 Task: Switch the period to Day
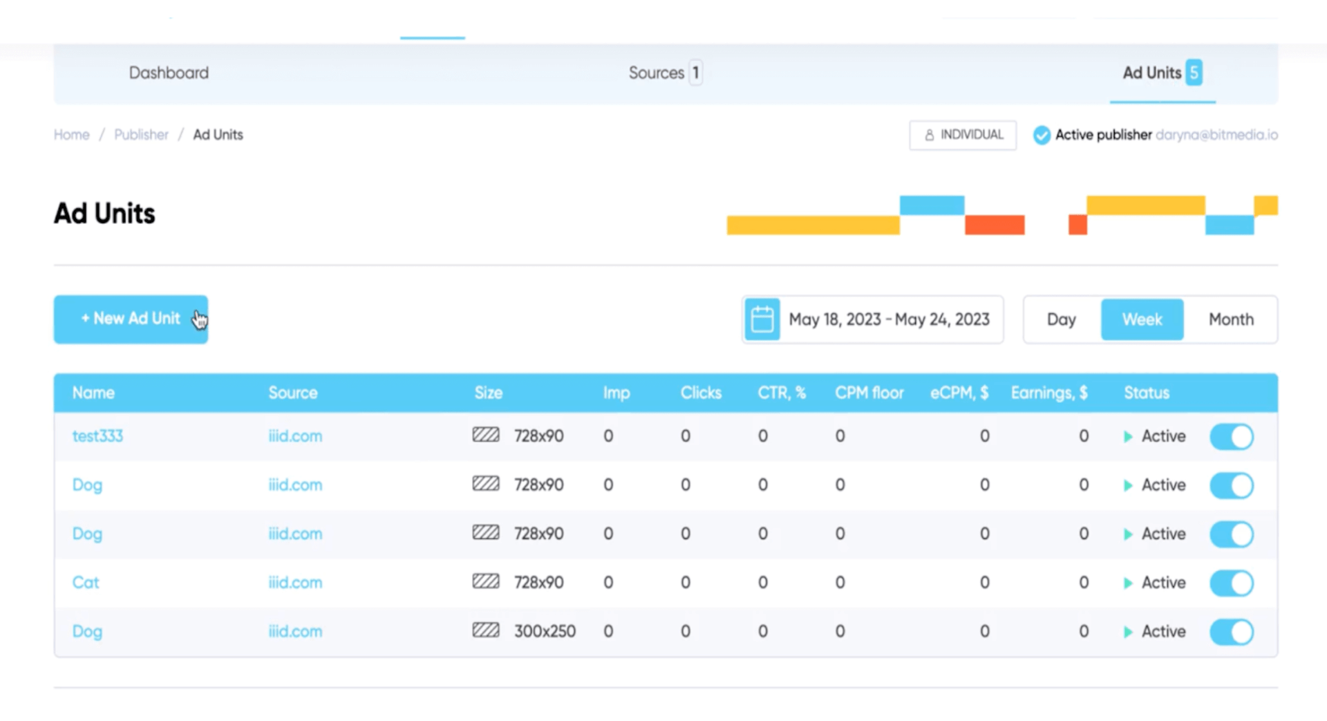1061,319
